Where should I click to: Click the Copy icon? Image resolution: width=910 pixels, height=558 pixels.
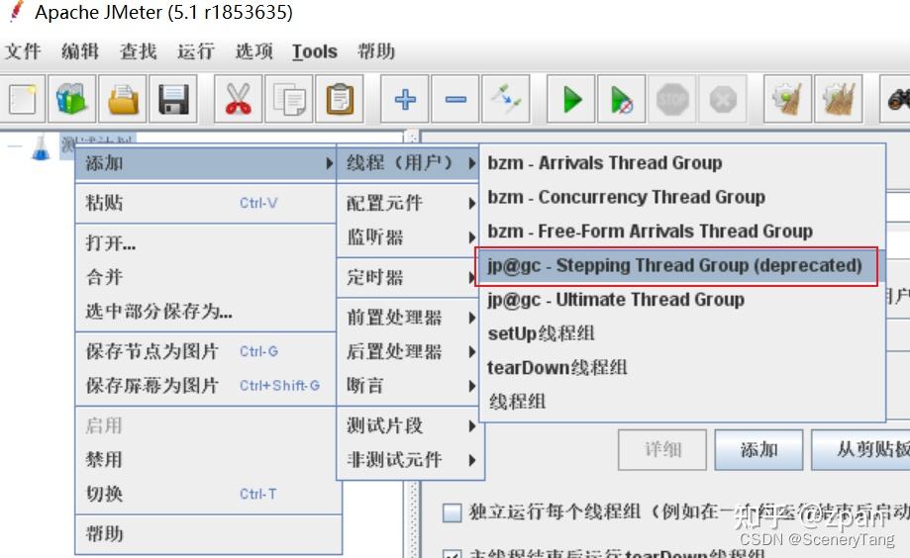[x=289, y=99]
